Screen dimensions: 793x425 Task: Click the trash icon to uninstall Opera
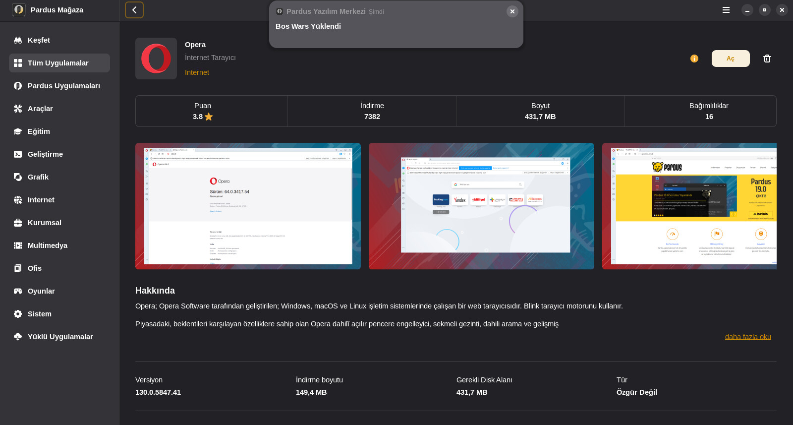click(x=767, y=59)
